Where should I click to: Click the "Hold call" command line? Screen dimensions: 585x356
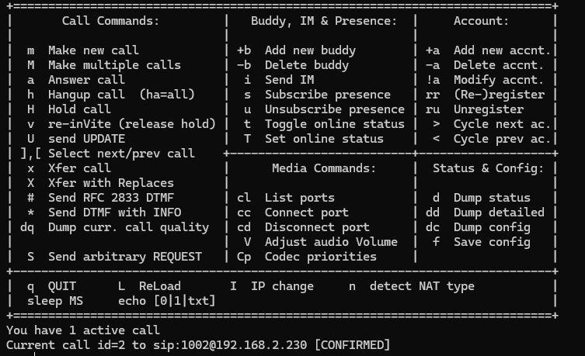pos(79,109)
